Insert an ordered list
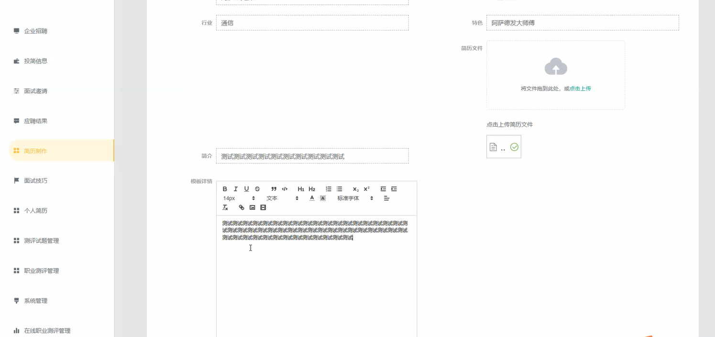Image resolution: width=715 pixels, height=337 pixels. (328, 188)
